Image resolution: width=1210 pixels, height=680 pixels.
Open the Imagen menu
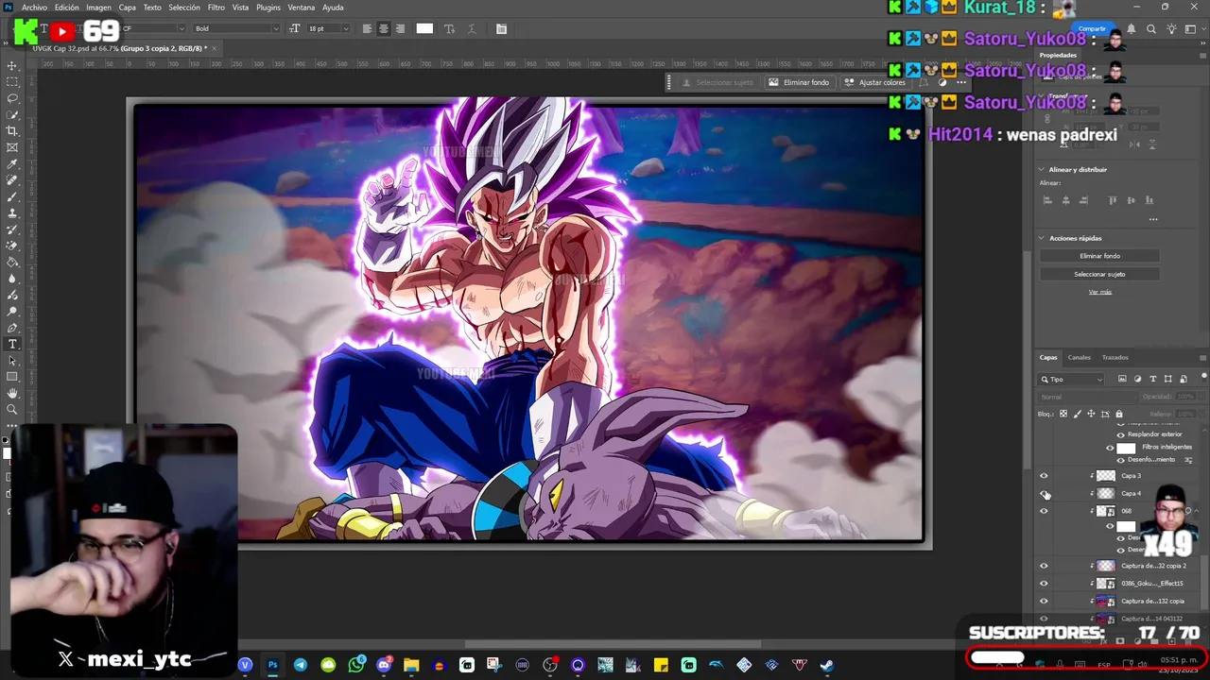[x=98, y=7]
